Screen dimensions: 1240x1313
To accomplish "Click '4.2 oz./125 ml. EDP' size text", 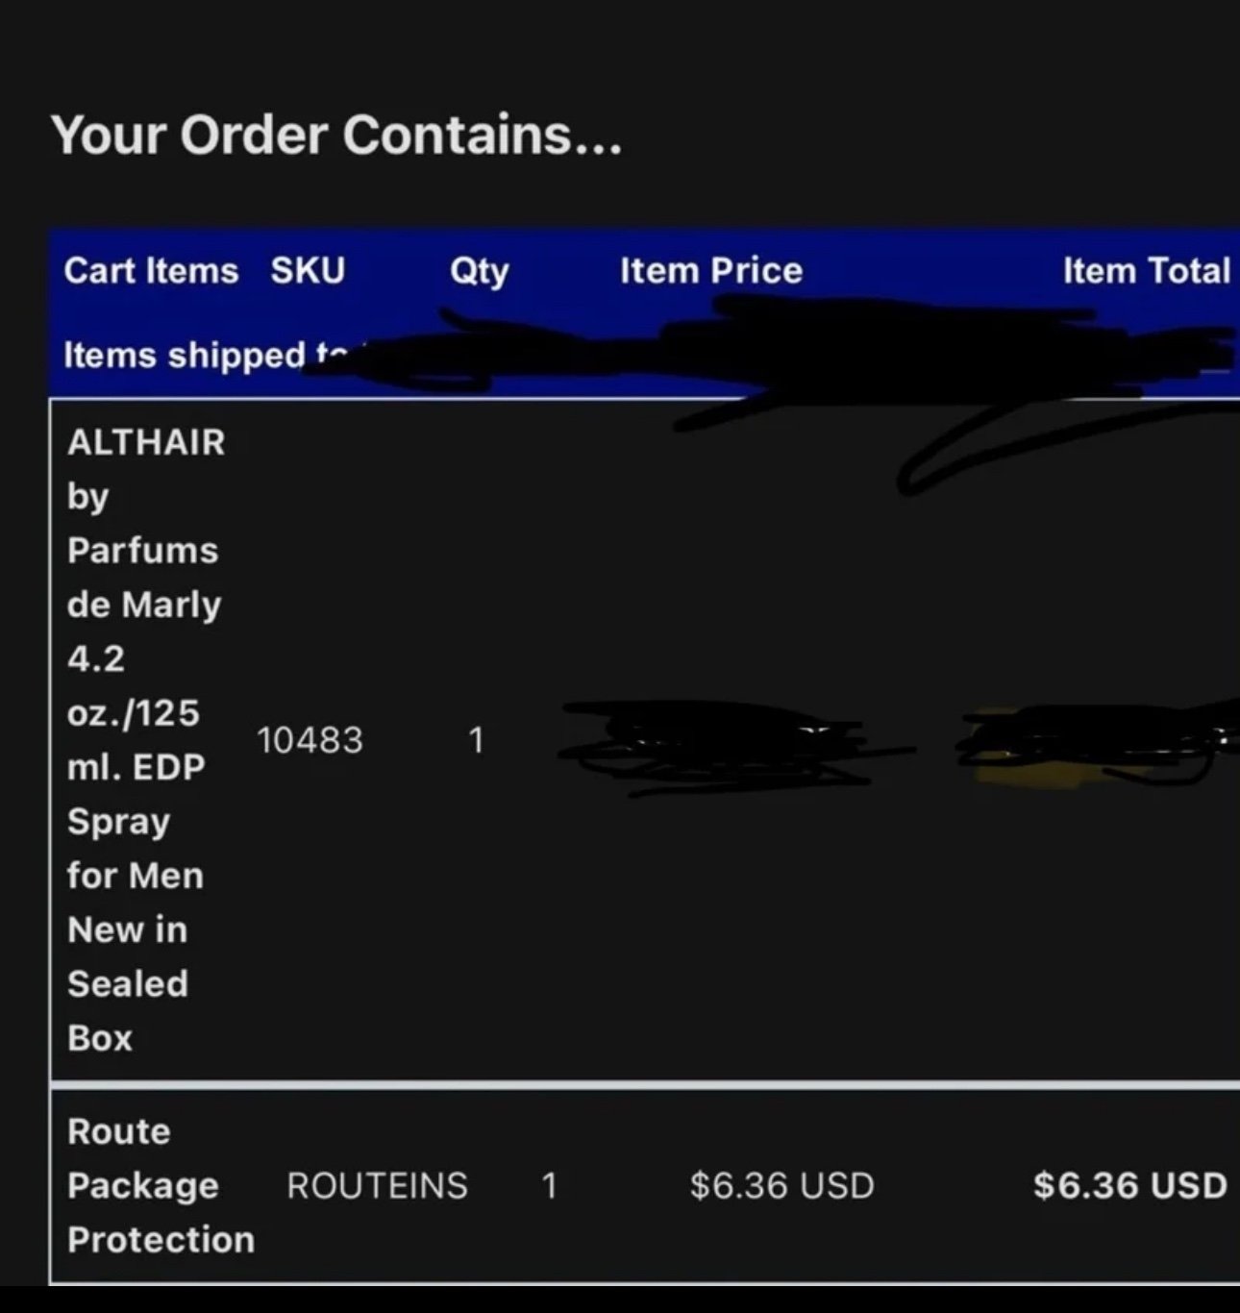I will pos(136,713).
